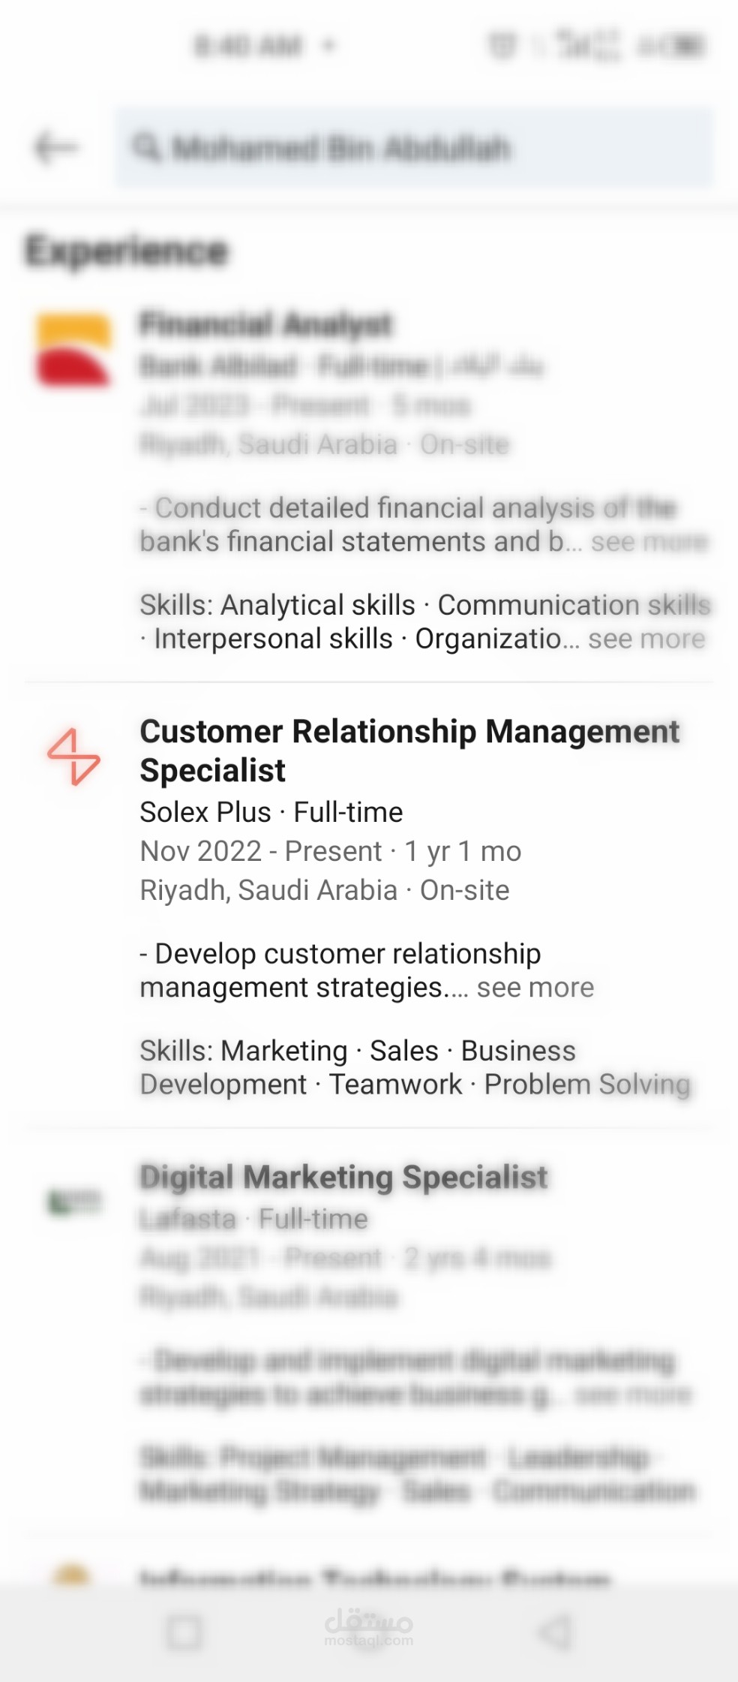Tap the back arrow icon
738x1682 pixels.
[56, 147]
